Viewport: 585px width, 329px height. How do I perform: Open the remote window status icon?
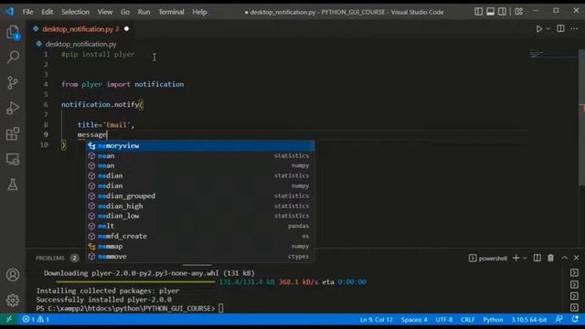[9, 319]
